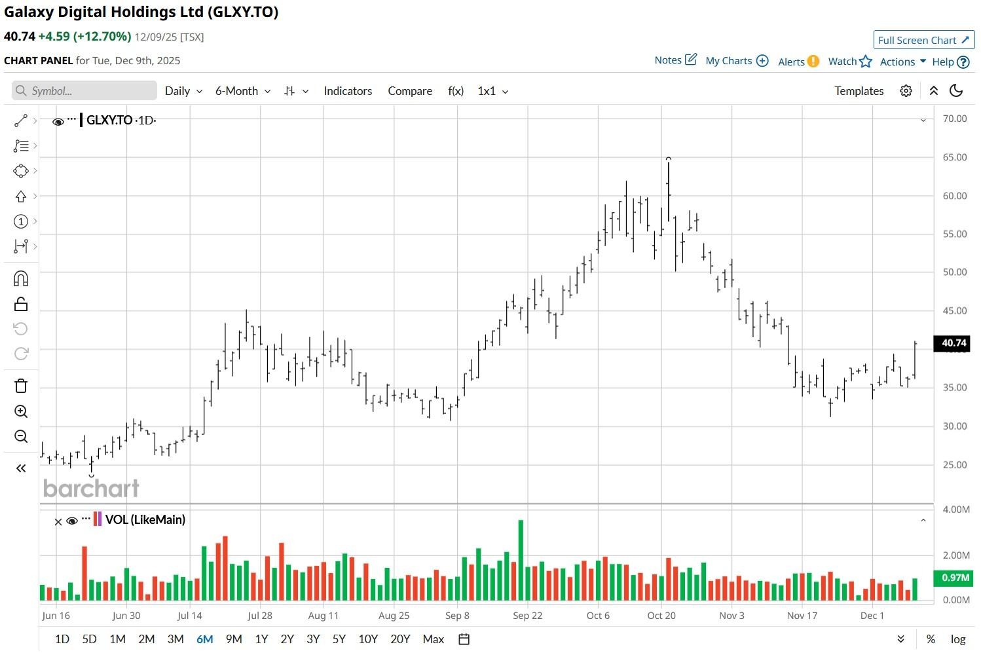
Task: Open the Compare menu
Action: click(x=410, y=91)
